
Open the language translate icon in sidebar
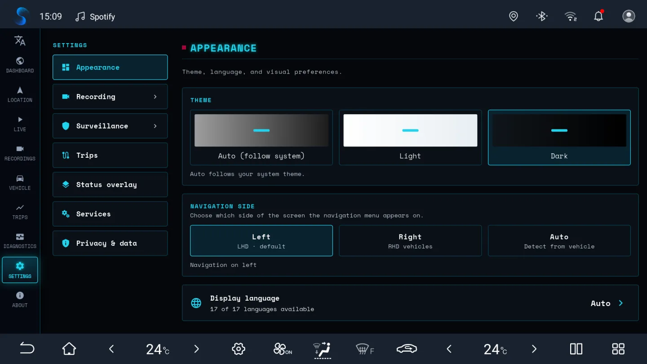coord(20,40)
